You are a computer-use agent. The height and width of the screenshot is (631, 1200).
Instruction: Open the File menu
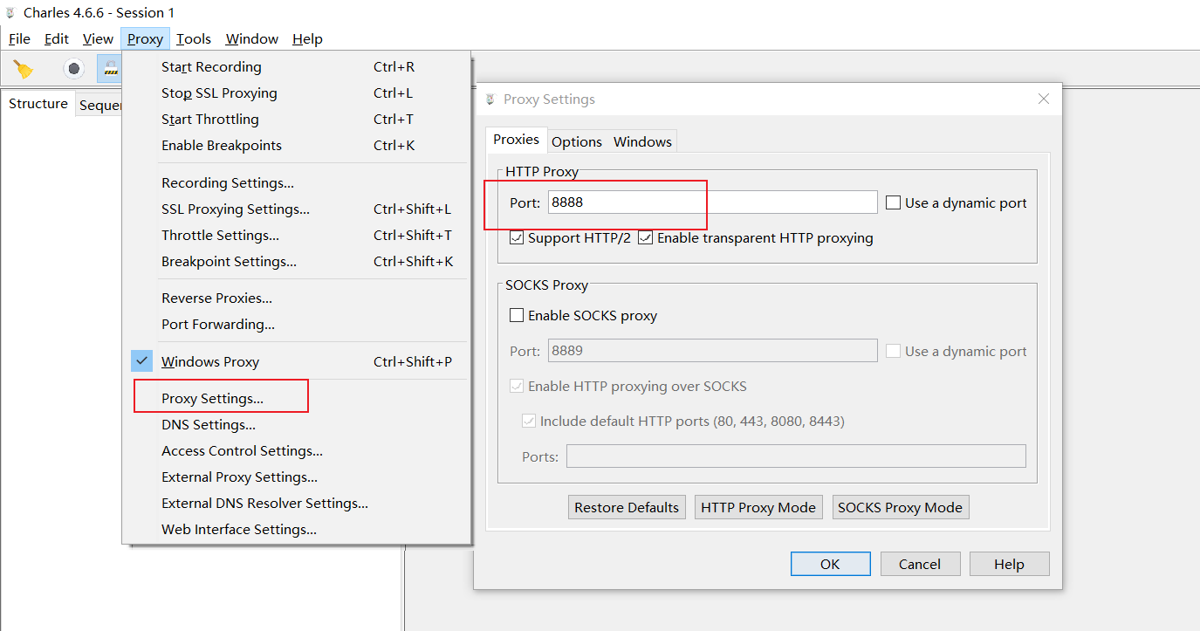click(19, 38)
